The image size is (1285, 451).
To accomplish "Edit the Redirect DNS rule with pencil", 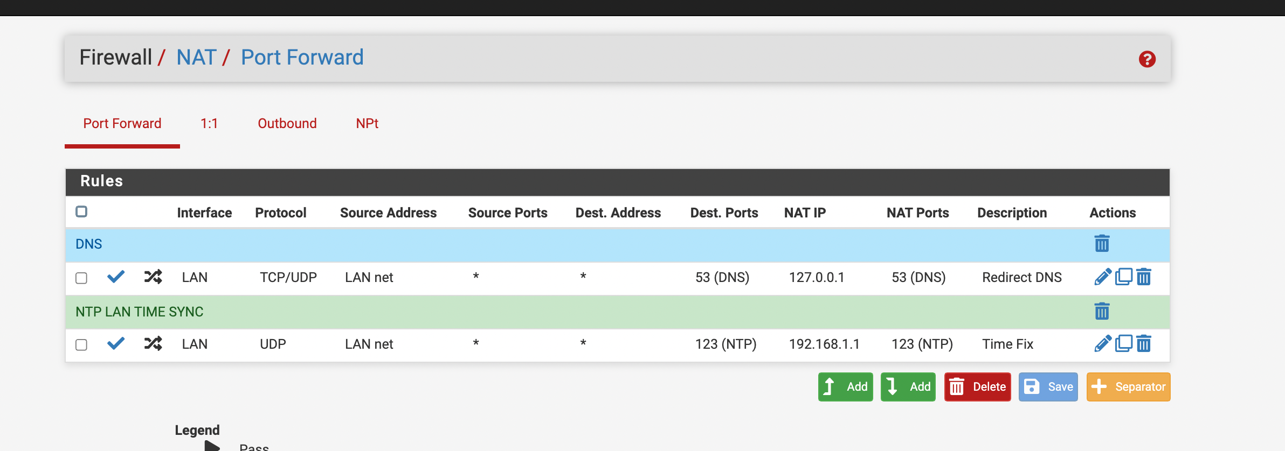I will 1103,277.
